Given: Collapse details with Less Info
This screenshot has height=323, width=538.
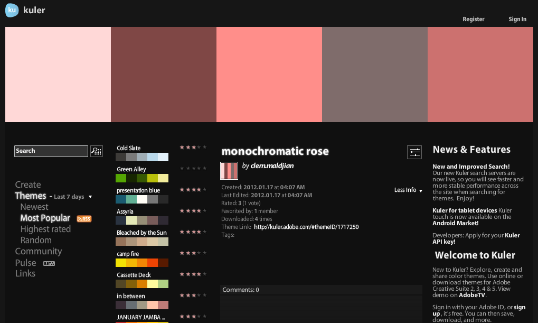Looking at the screenshot, I should click(x=408, y=190).
